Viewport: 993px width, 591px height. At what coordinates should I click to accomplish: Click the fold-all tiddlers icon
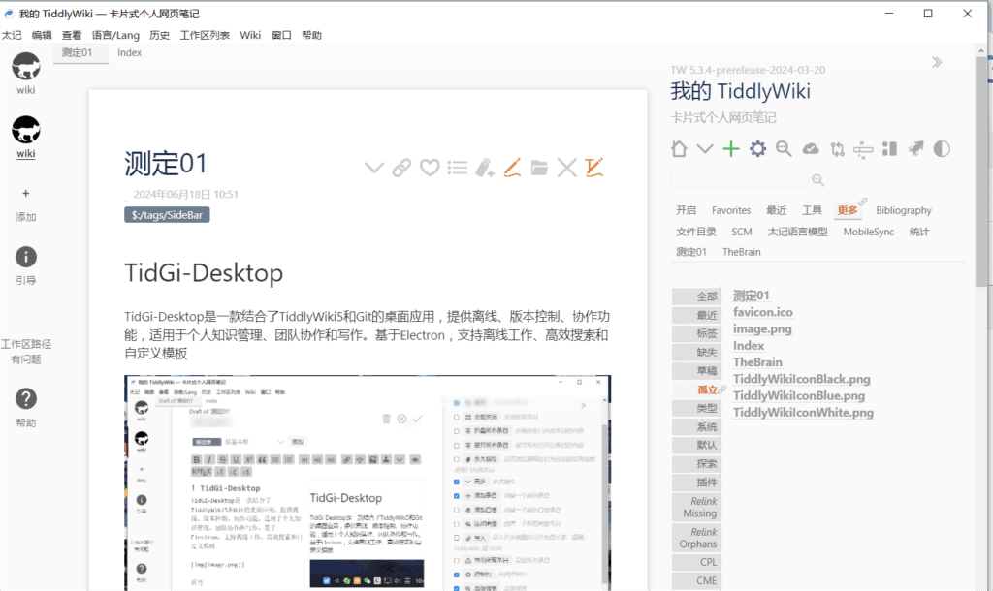pos(863,149)
